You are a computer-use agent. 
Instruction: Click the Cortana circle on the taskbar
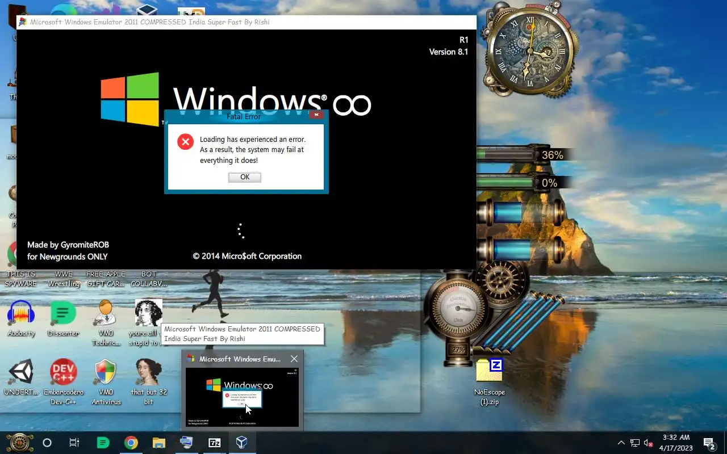(x=47, y=443)
